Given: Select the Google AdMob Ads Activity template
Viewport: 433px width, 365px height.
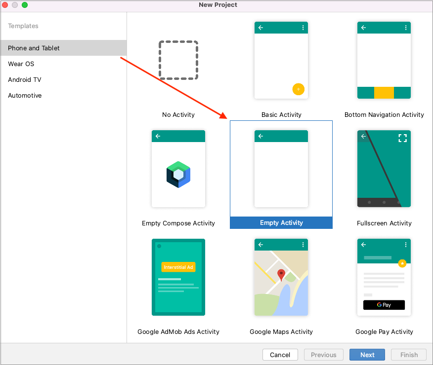Looking at the screenshot, I should click(178, 277).
